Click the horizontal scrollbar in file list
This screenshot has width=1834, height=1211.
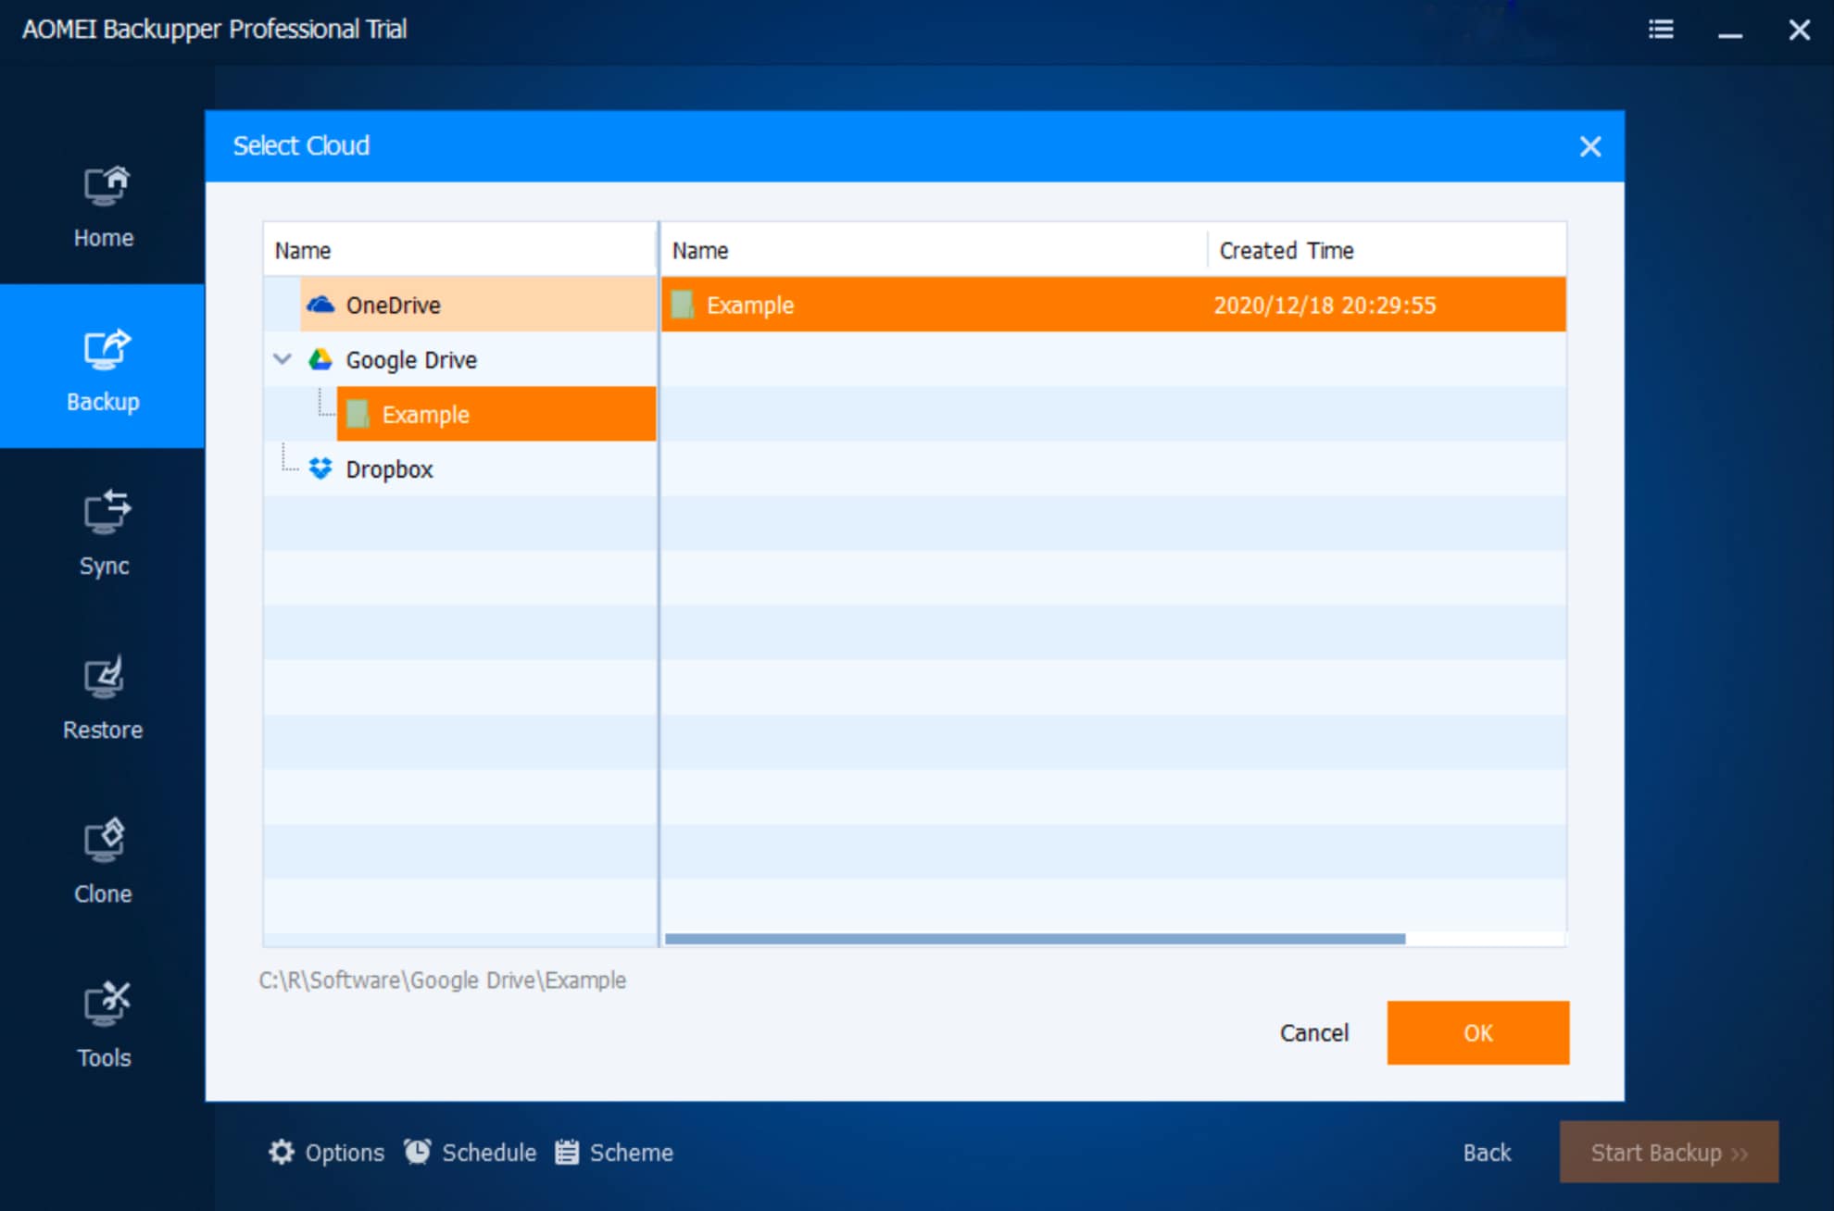click(x=1034, y=939)
